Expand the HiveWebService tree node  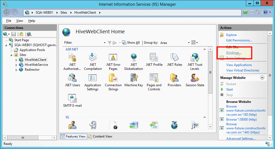click(x=16, y=65)
